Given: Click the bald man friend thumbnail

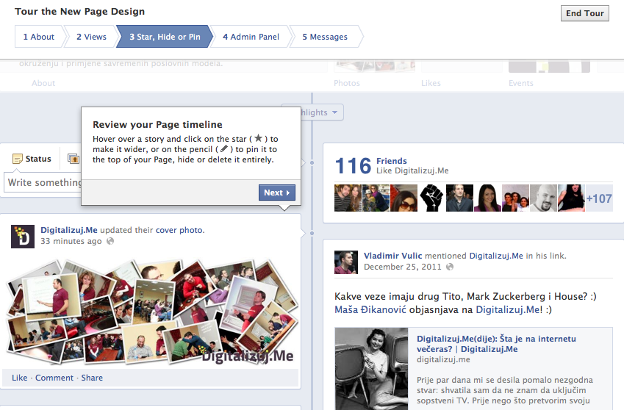Looking at the screenshot, I should 543,198.
